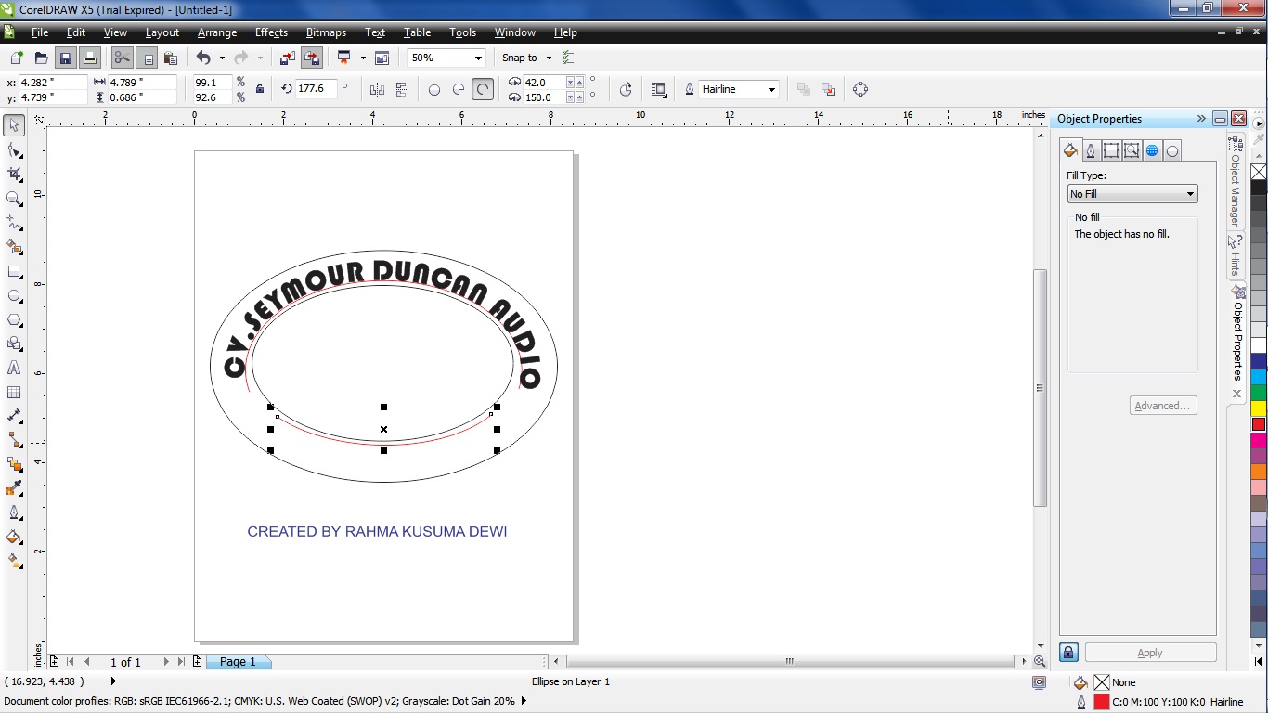Screen dimensions: 1268x713
Task: Select the Outline Pen tool in the toolbox
Action: click(x=14, y=512)
